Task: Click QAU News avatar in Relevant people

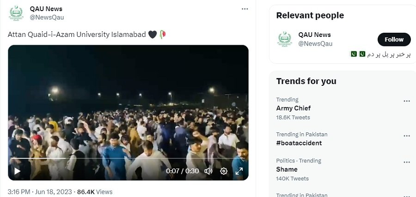Action: (x=285, y=39)
